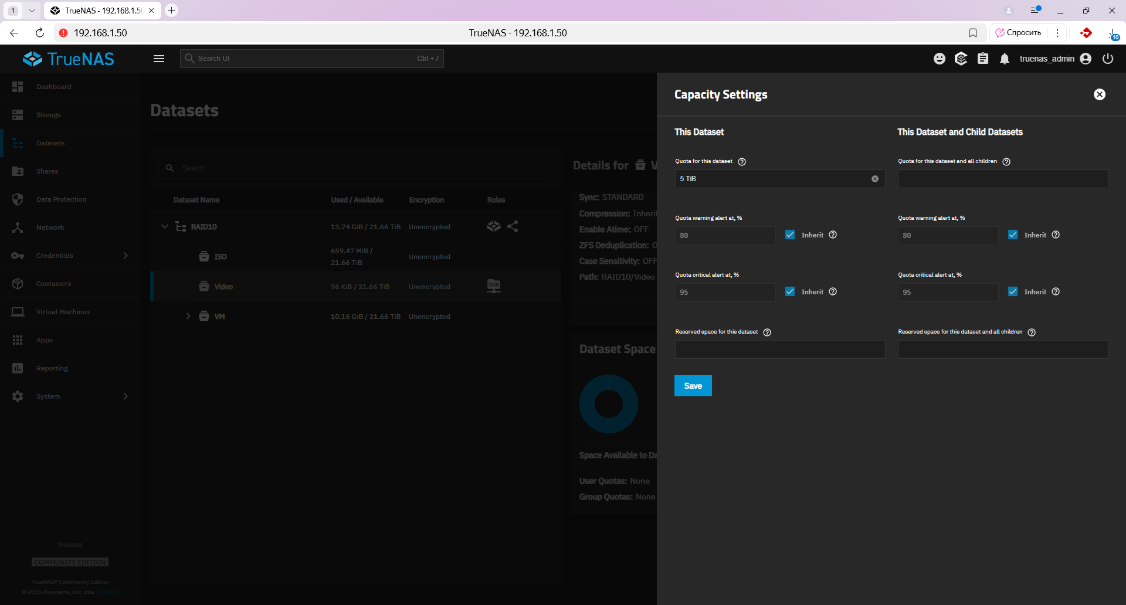Show help for Quota for this dataset

(x=742, y=162)
